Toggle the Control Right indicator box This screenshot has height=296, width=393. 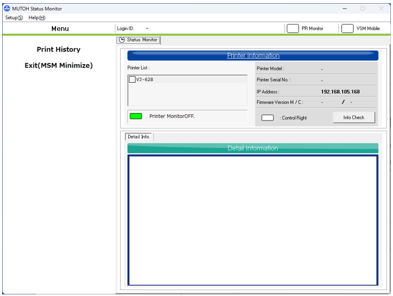coord(268,118)
